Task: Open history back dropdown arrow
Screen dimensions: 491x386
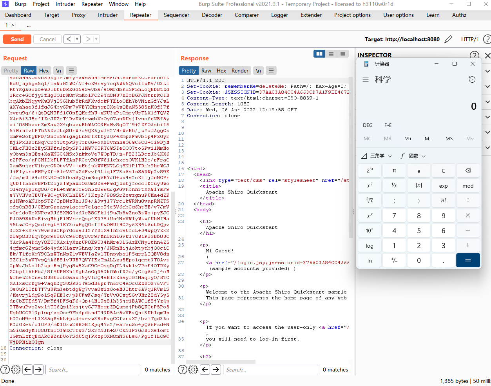Action: click(x=77, y=39)
